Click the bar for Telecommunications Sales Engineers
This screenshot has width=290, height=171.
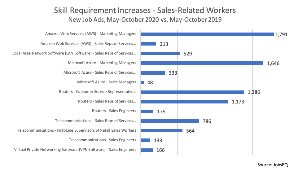145,140
